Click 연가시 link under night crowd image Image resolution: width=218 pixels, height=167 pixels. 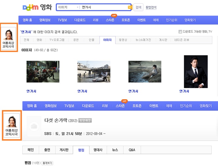pos(31,91)
